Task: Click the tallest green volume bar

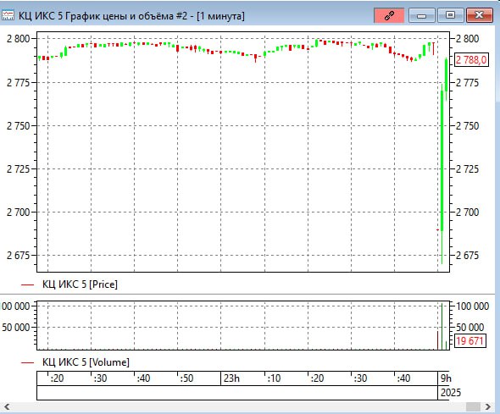Action: tap(442, 327)
